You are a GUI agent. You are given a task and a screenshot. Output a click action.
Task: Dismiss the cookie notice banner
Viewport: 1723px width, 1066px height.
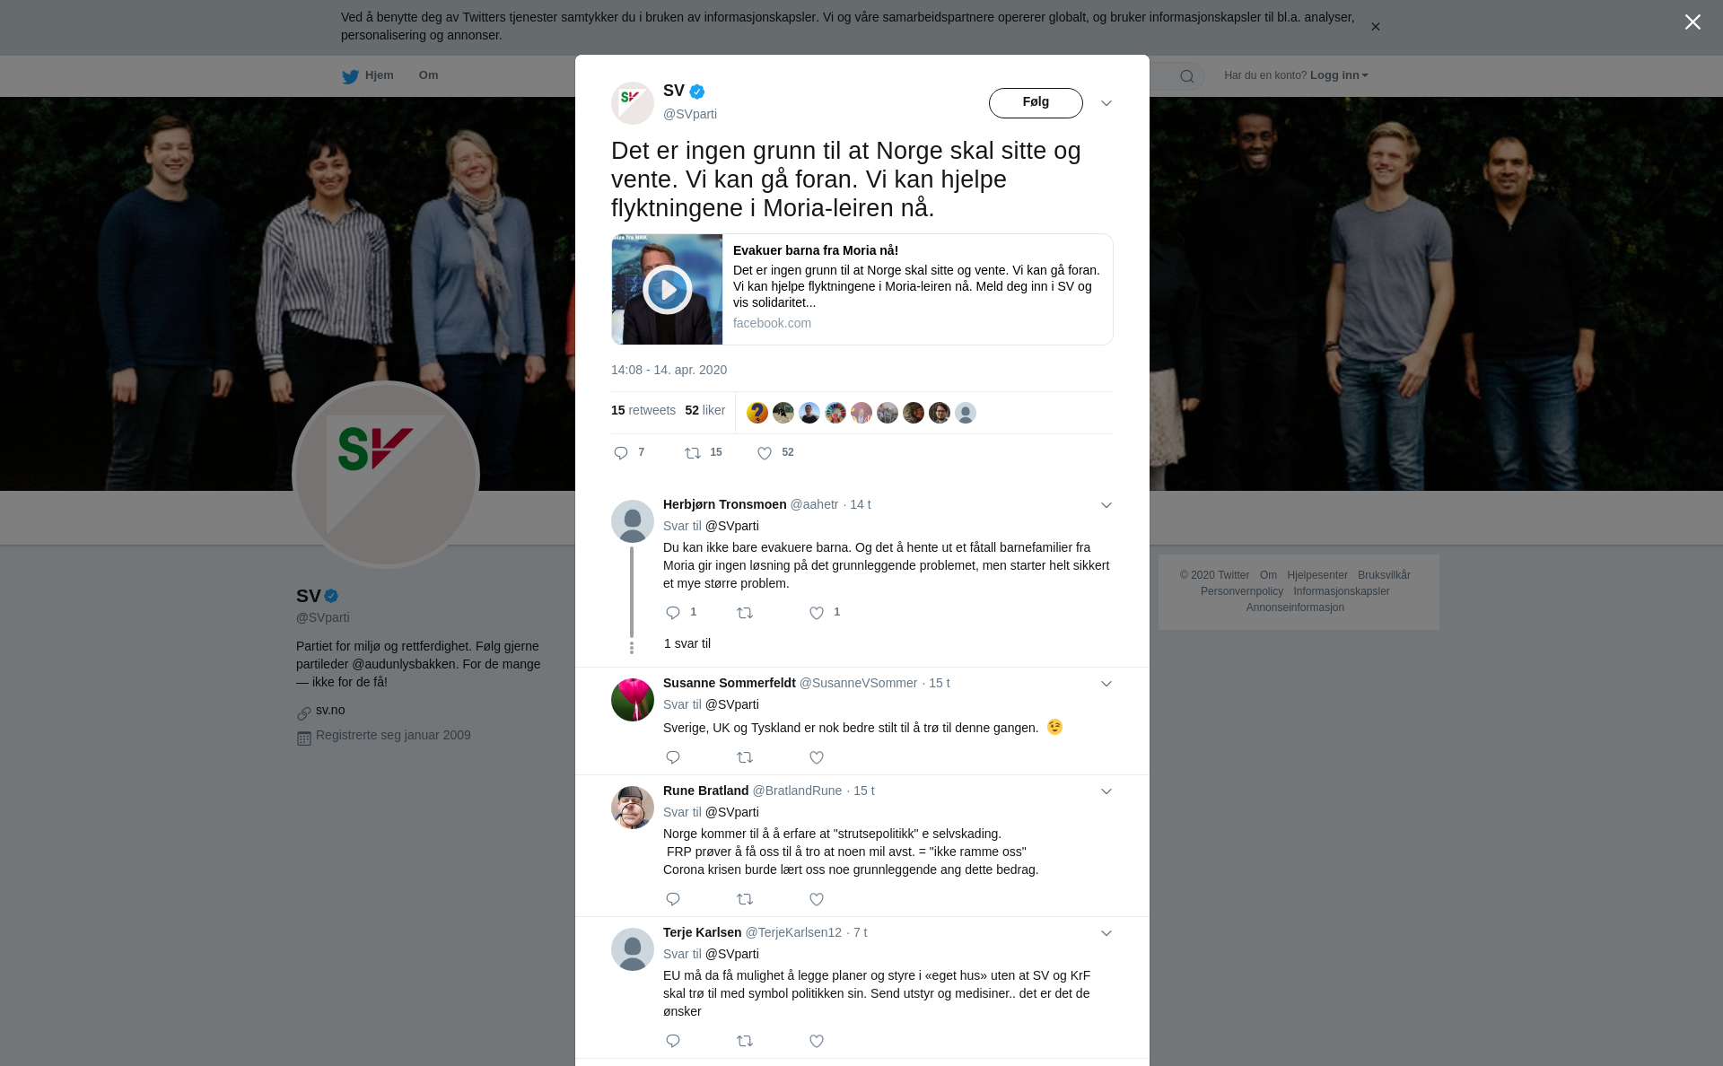coord(1375,27)
